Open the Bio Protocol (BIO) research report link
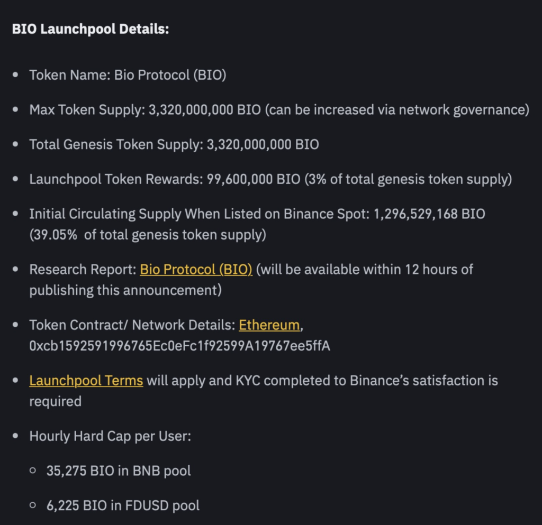 pos(196,270)
